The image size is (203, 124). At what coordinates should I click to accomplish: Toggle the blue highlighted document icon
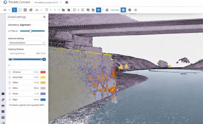pyautogui.click(x=123, y=10)
